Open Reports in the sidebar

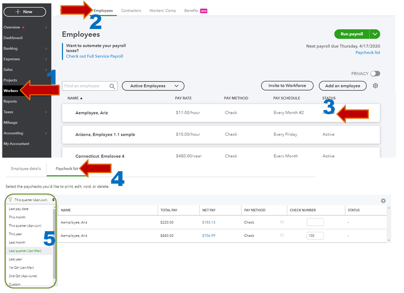click(x=10, y=102)
